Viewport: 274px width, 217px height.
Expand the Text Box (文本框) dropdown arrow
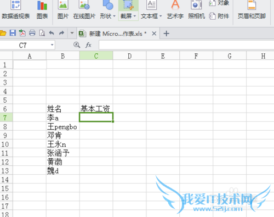[161, 16]
